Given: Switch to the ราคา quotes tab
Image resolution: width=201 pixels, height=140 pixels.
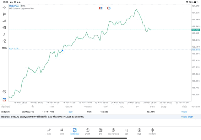Looking at the screenshot, I should click(49, 131).
